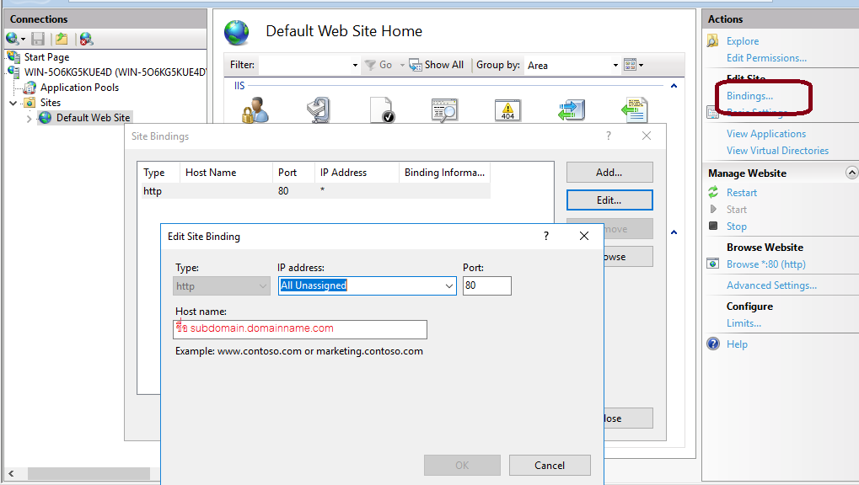Viewport: 859px width, 485px height.
Task: Open the connect globe icon dropdown arrow
Action: pyautogui.click(x=23, y=40)
